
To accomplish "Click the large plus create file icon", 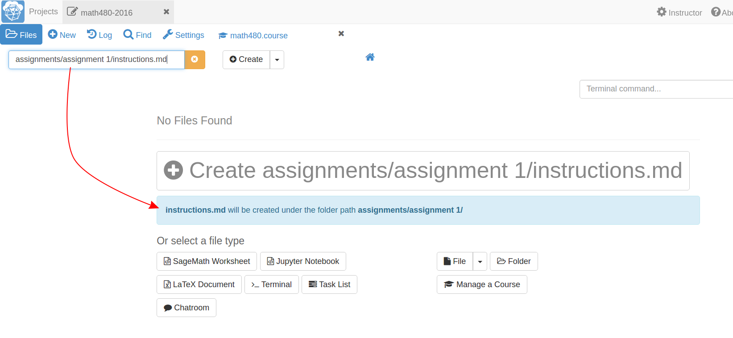I will pos(174,170).
